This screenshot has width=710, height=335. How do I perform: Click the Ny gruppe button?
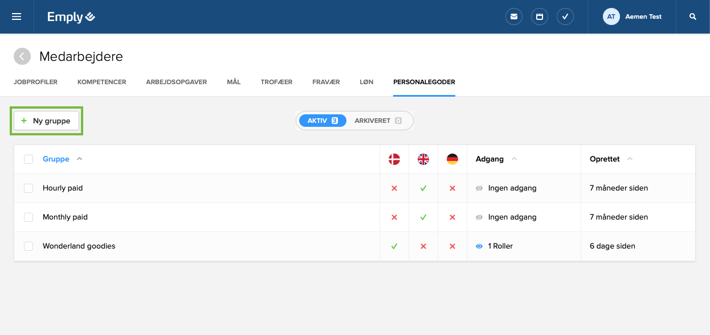click(46, 121)
